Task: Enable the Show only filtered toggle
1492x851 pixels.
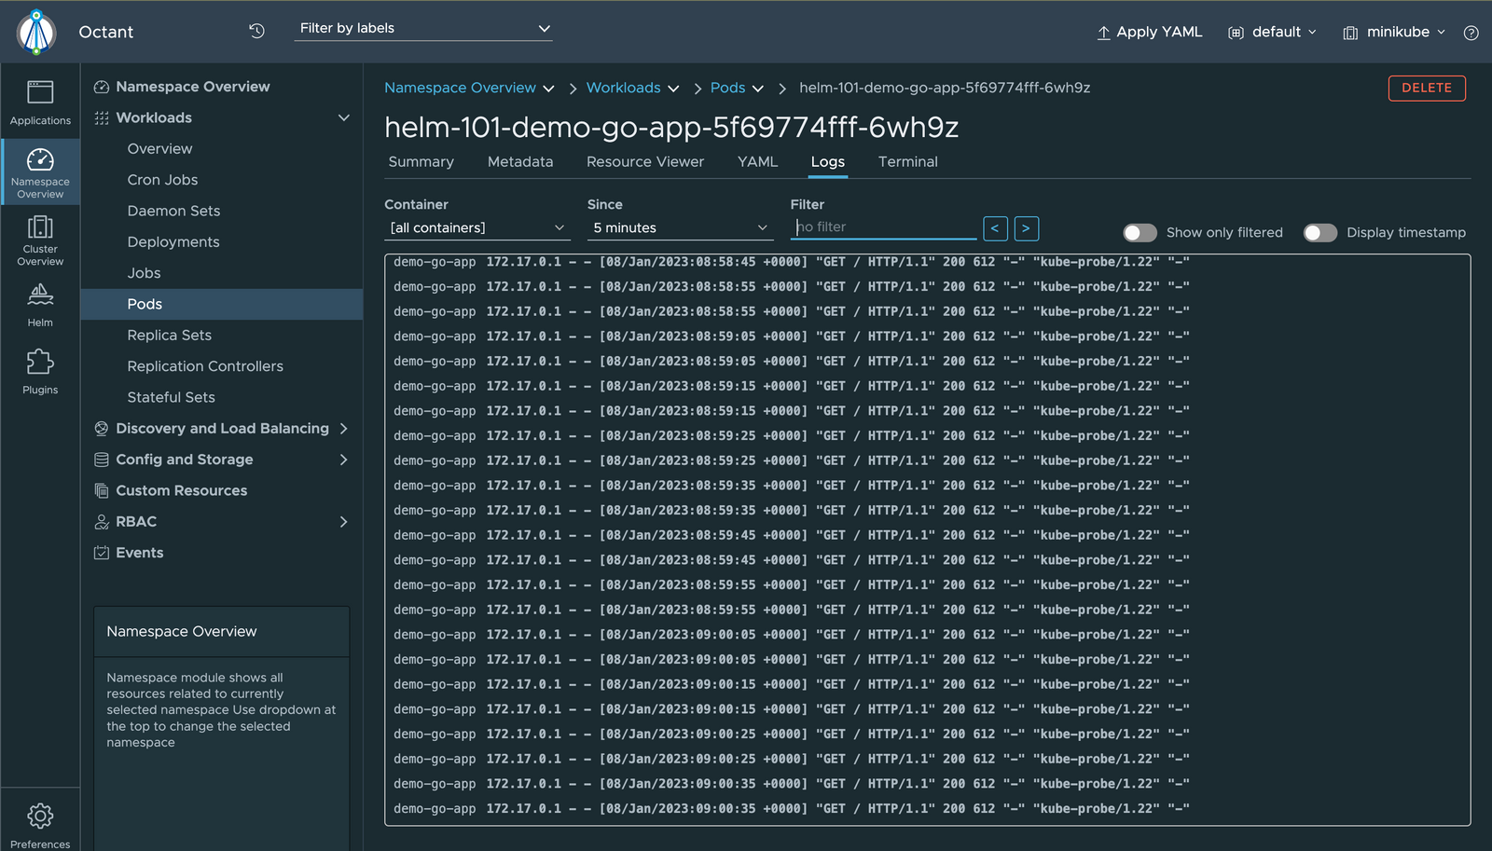Action: point(1140,232)
